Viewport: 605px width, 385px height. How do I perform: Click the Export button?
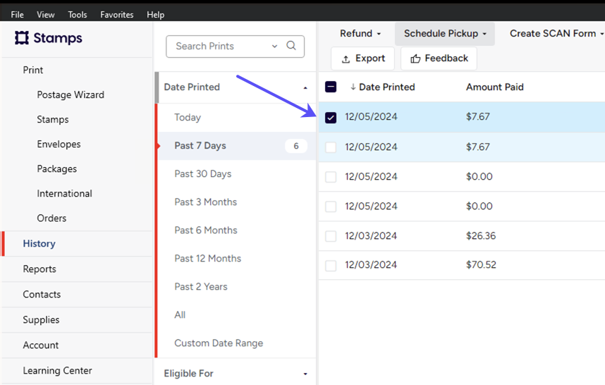(362, 59)
